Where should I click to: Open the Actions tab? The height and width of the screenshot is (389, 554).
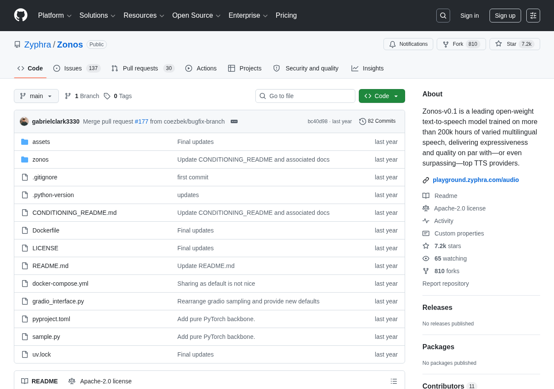(x=201, y=68)
